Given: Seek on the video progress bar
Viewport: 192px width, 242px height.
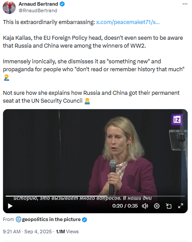Looking at the screenshot, I should pyautogui.click(x=95, y=196).
